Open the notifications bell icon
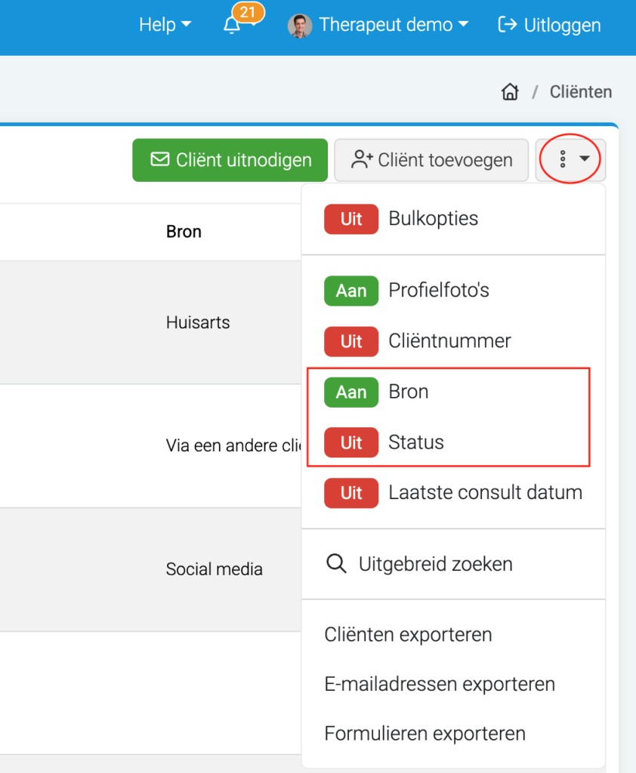The height and width of the screenshot is (773, 636). pyautogui.click(x=232, y=25)
